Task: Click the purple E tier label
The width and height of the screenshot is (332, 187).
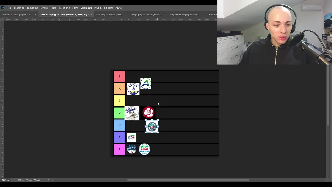Action: pos(120,137)
